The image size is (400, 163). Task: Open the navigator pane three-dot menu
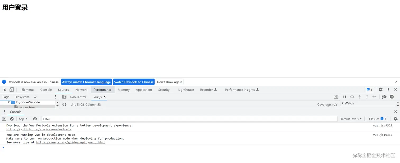click(x=56, y=97)
